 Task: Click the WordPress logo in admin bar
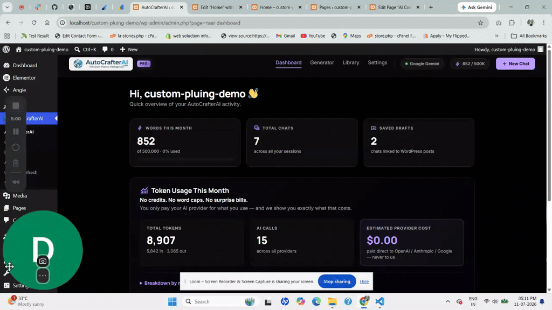(x=6, y=49)
